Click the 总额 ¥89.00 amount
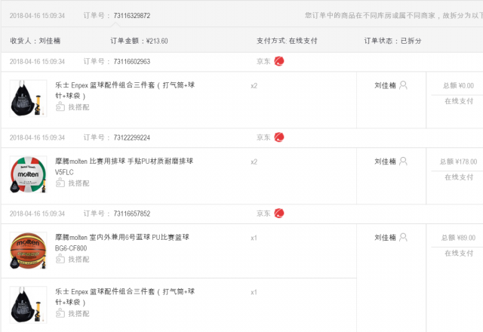This screenshot has height=332, width=483. point(458,238)
